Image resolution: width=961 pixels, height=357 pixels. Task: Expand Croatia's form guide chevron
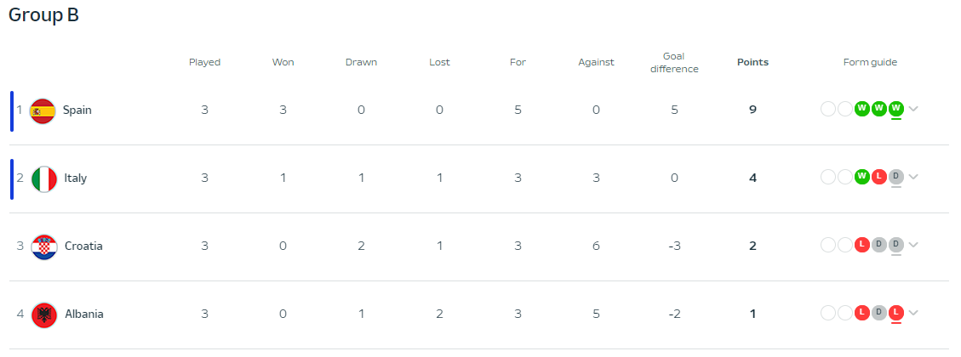tap(913, 245)
